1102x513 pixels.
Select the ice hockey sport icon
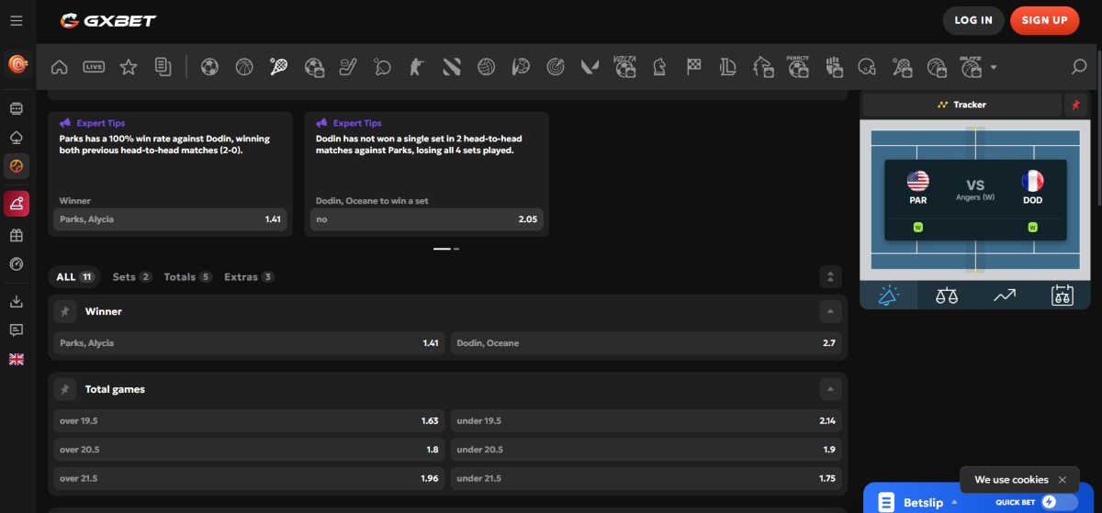[x=348, y=67]
